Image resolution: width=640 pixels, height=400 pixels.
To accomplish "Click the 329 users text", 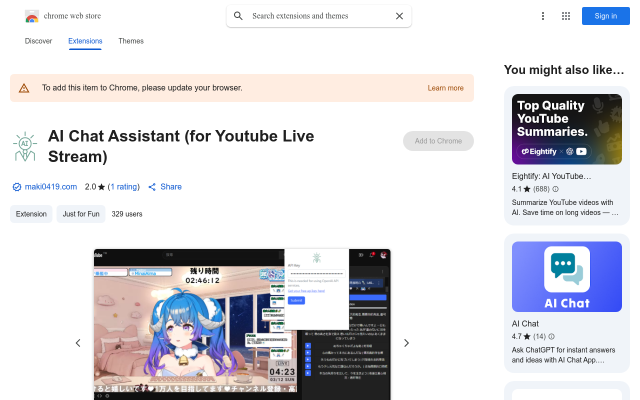I will (127, 214).
